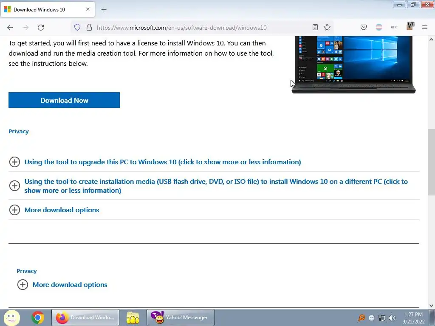Open the network tray icon
Screen dimensions: 435x326
pyautogui.click(x=382, y=318)
